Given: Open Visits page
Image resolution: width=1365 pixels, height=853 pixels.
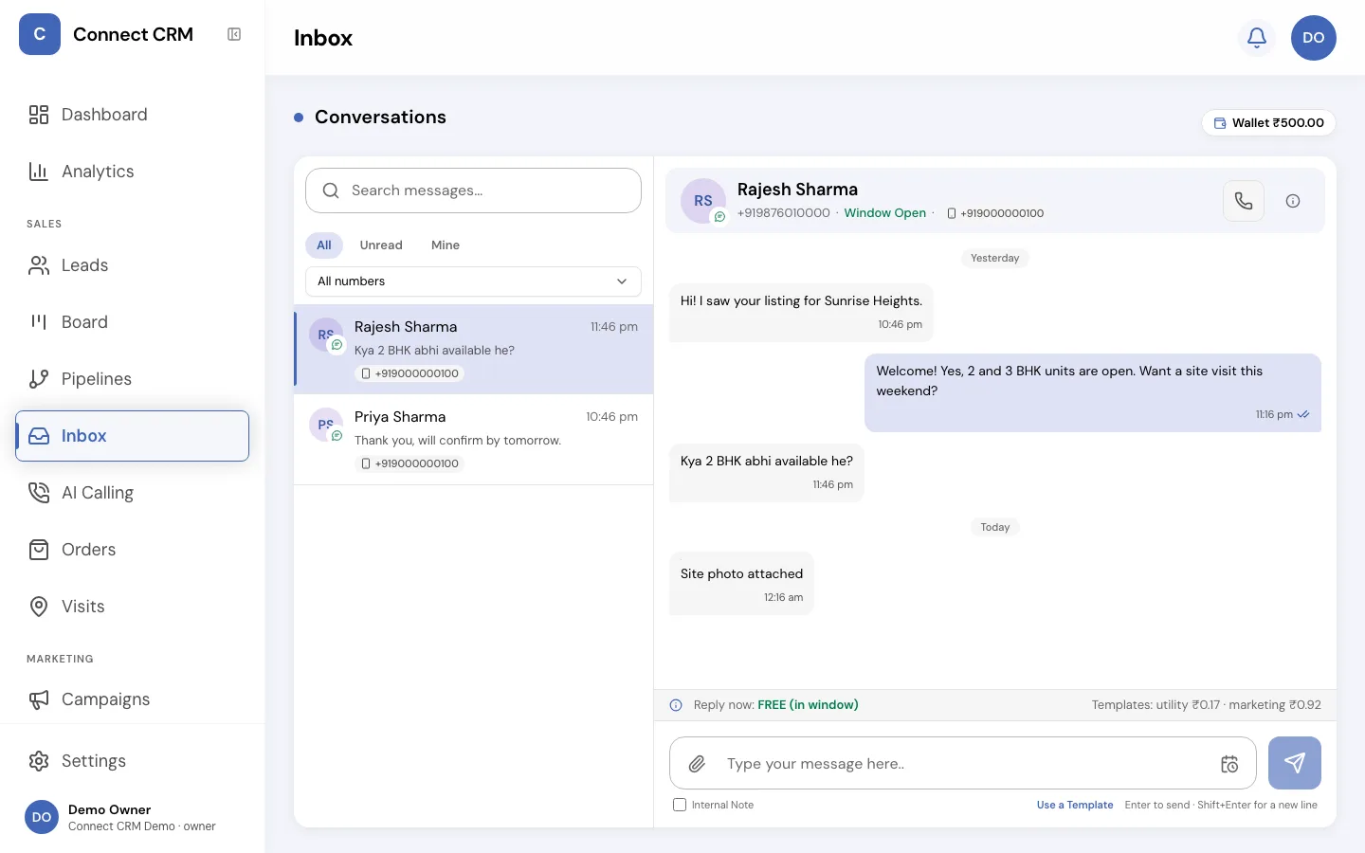Looking at the screenshot, I should point(132,607).
